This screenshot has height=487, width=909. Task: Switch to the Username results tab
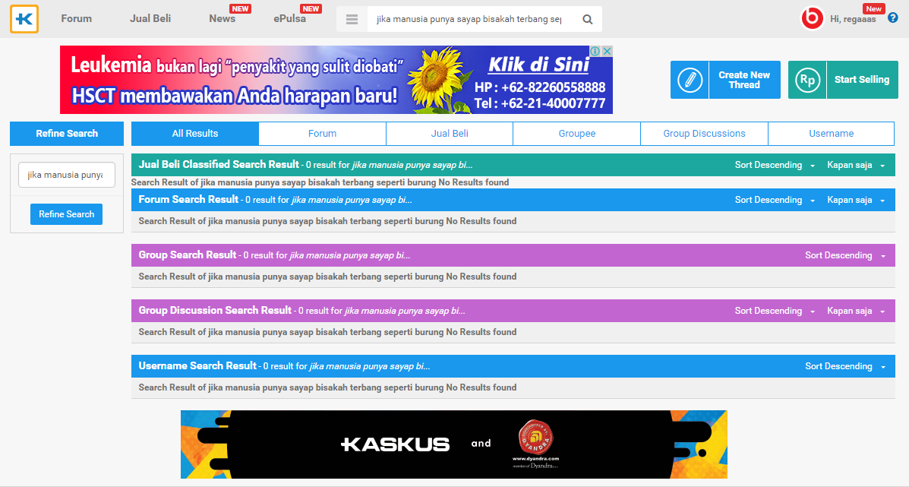(x=832, y=134)
